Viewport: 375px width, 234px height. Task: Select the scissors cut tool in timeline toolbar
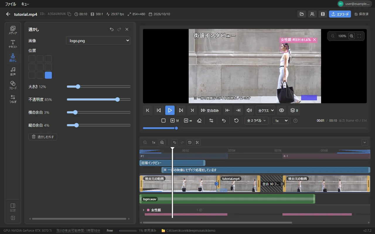pos(197,142)
